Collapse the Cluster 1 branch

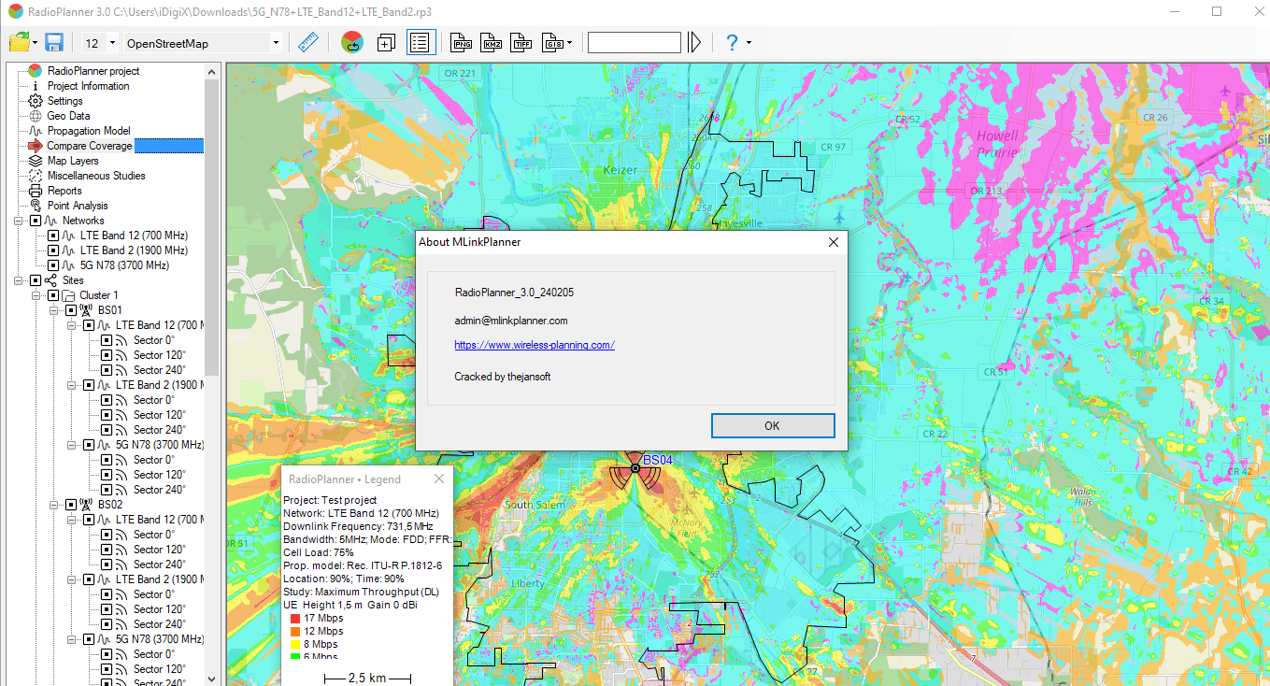pyautogui.click(x=36, y=295)
